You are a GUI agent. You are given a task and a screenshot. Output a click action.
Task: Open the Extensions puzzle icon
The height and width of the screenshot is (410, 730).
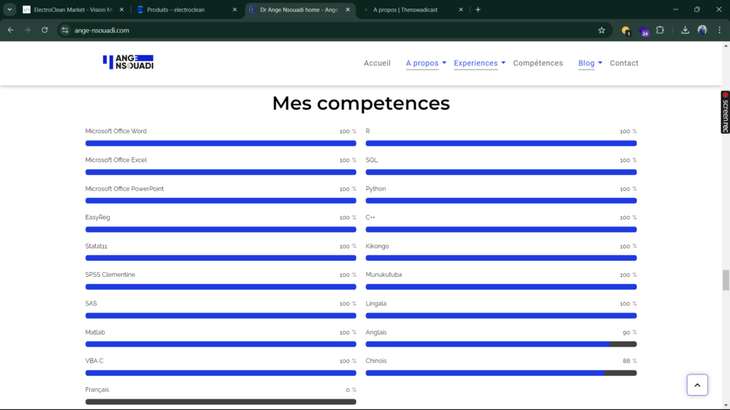(x=660, y=30)
